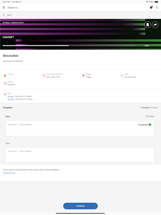The height and width of the screenshot is (215, 161).
Task: Tap the chatgpt badge icon
Action: (83, 76)
